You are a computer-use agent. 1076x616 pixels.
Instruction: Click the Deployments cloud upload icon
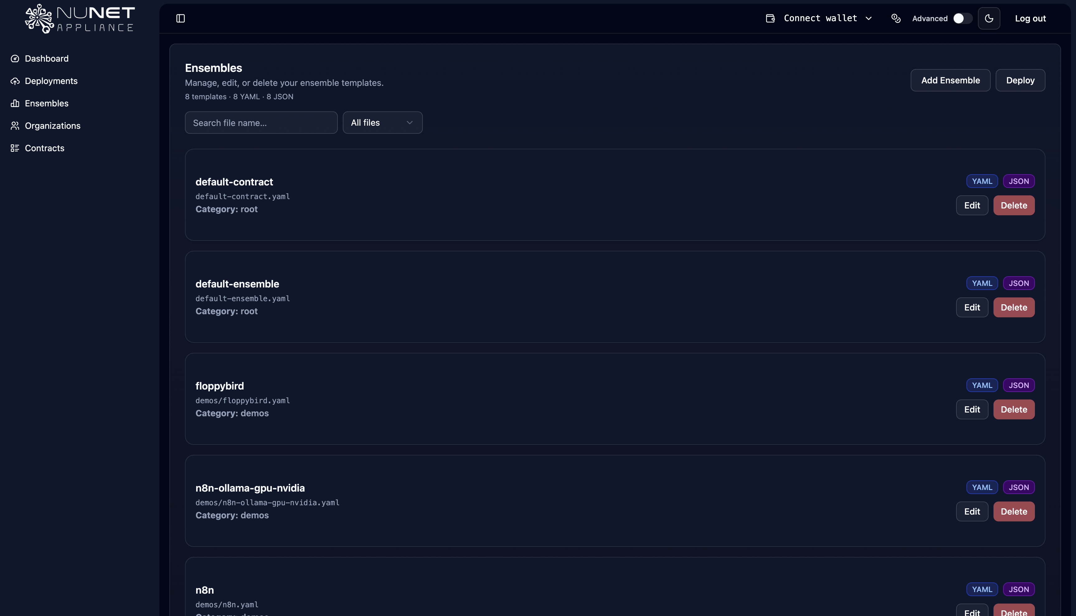(15, 81)
